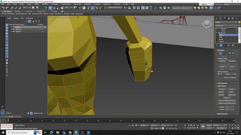The image size is (241, 135).
Task: Collapse the Selection rollout
Action: (x=221, y=50)
